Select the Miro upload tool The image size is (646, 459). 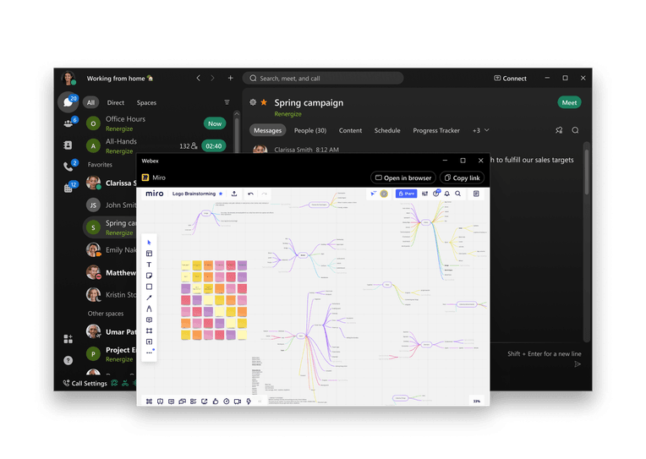149,342
